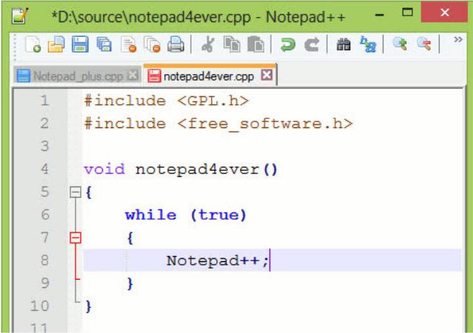473x333 pixels.
Task: Redo the last undone edit
Action: 311,45
